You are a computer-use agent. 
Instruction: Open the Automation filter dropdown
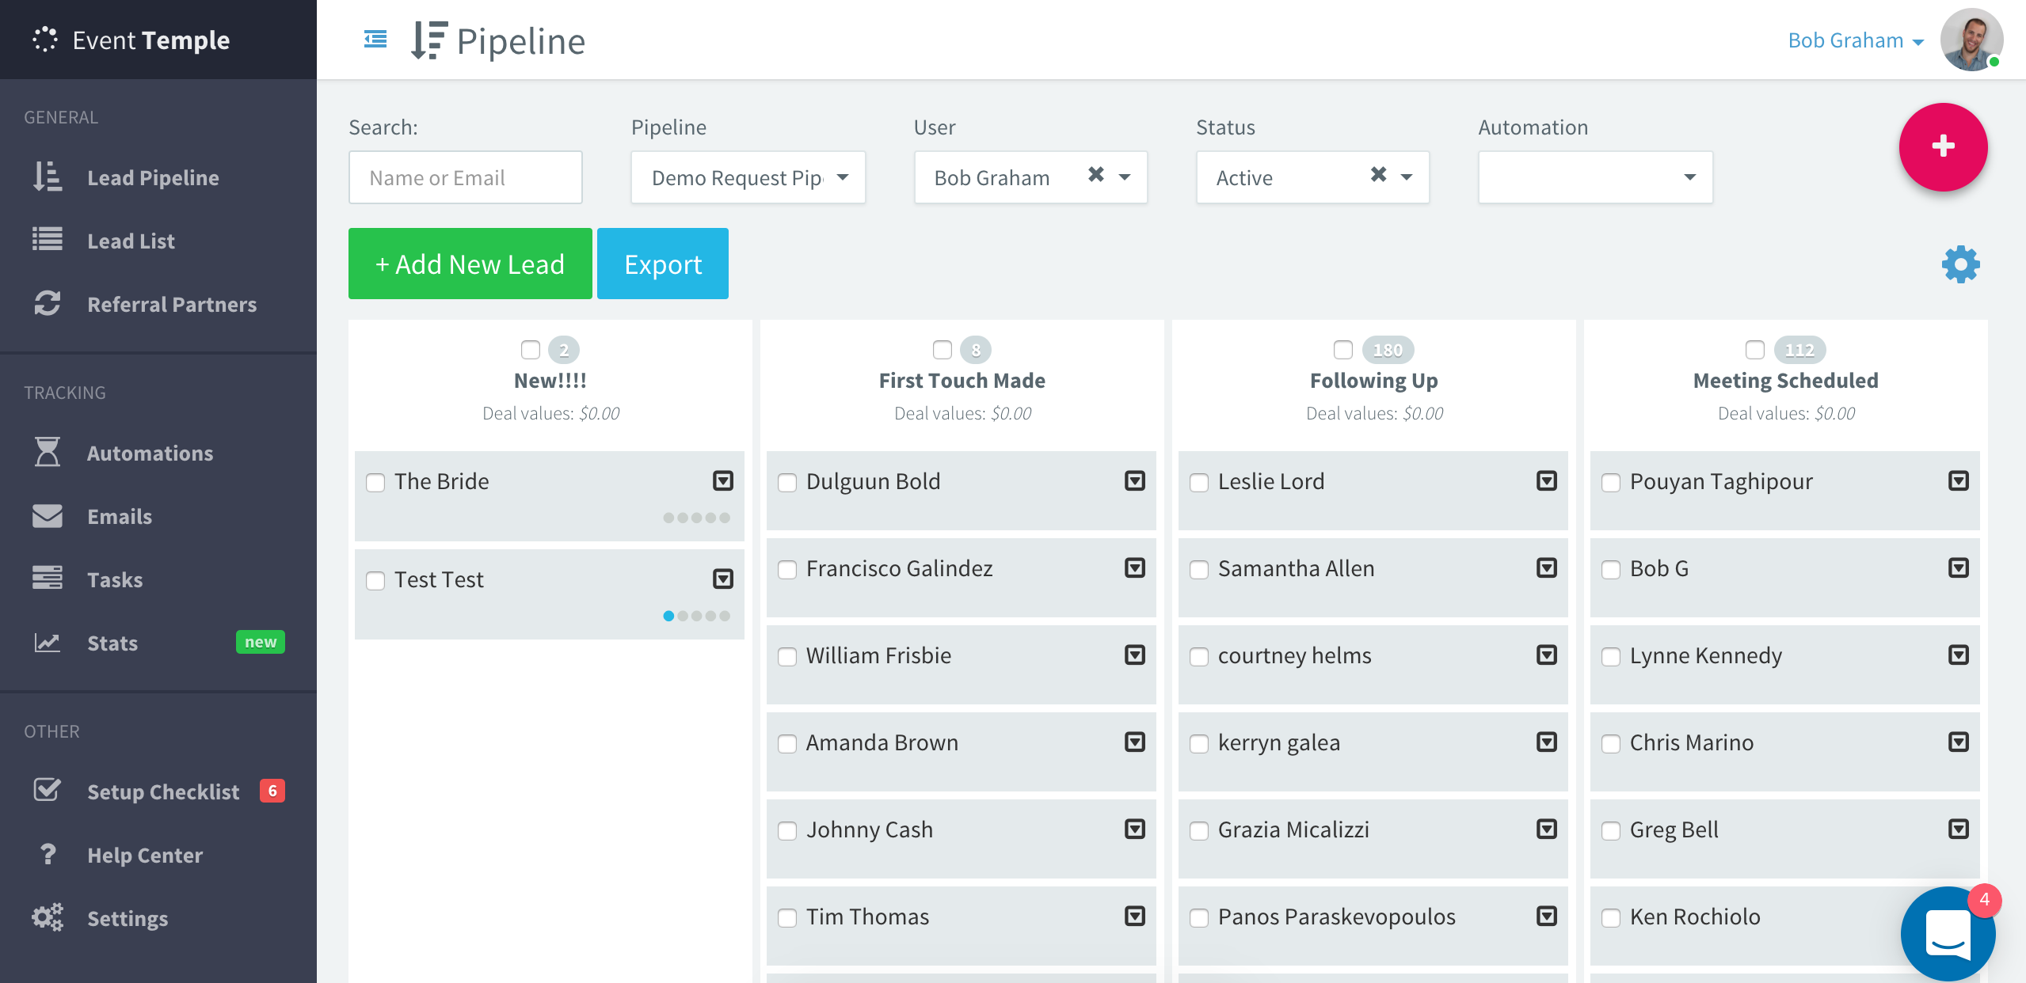click(1595, 177)
